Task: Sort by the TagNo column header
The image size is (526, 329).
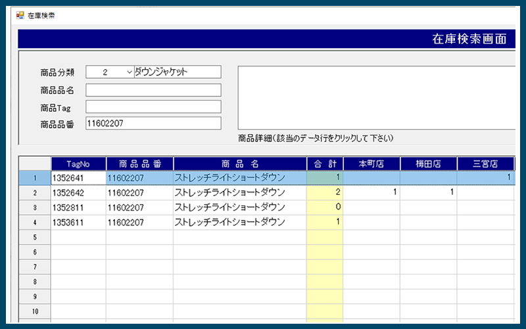Action: tap(78, 163)
